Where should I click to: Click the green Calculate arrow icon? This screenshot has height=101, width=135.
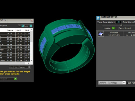coord(15,79)
